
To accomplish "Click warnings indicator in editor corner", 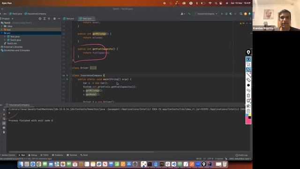I will coord(242,23).
